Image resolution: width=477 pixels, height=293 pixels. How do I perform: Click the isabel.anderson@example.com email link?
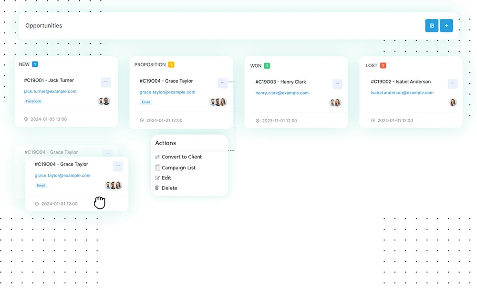click(402, 93)
